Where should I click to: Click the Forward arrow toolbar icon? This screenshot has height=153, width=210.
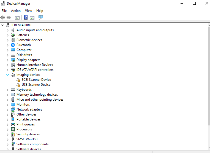click(9, 17)
